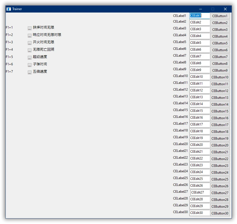Click the CELabel28 label

180,198
